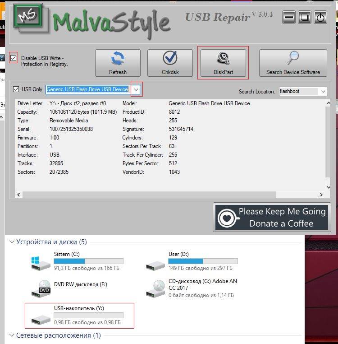This screenshot has width=338, height=344.
Task: Open Search Device Software
Action: coord(293,63)
